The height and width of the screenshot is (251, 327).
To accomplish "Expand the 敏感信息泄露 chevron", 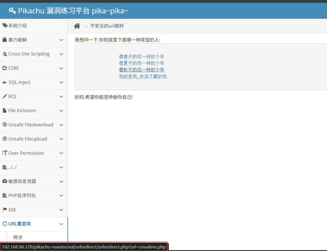I will (61, 182).
